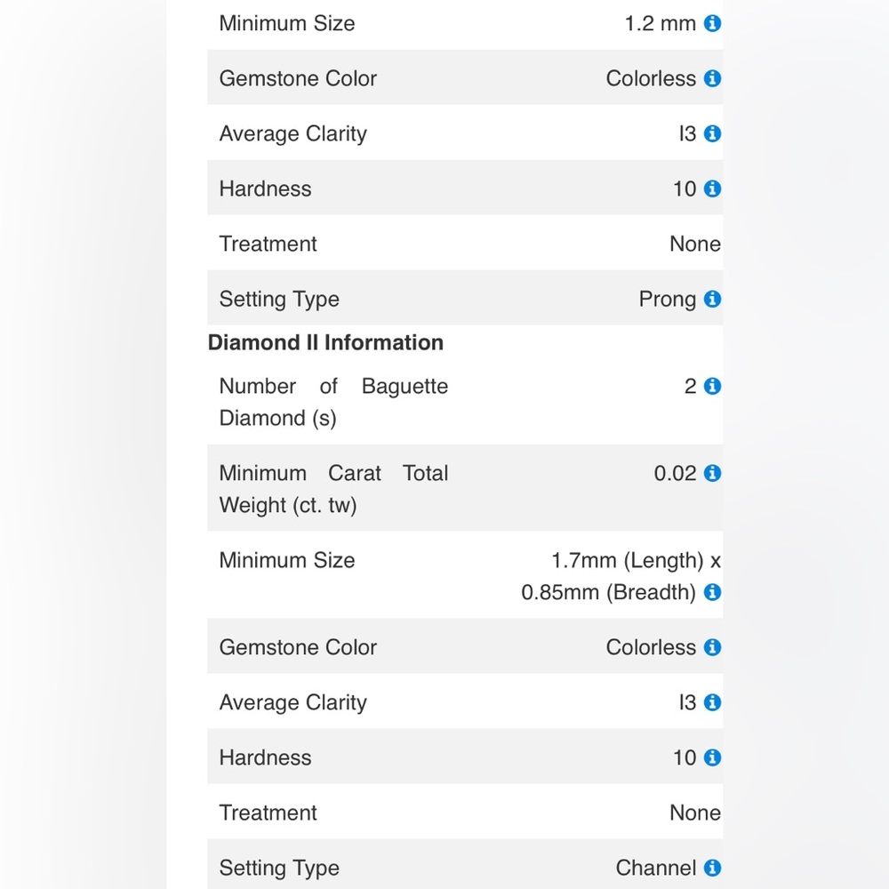Screen dimensions: 889x889
Task: Click the Channel setting type value
Action: [x=655, y=868]
